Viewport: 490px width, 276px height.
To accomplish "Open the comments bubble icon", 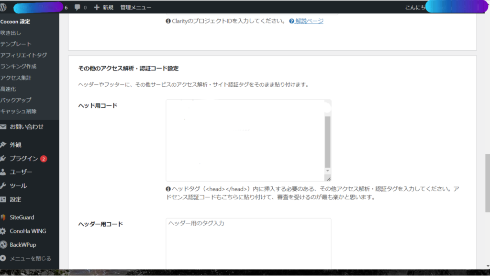I will [77, 7].
